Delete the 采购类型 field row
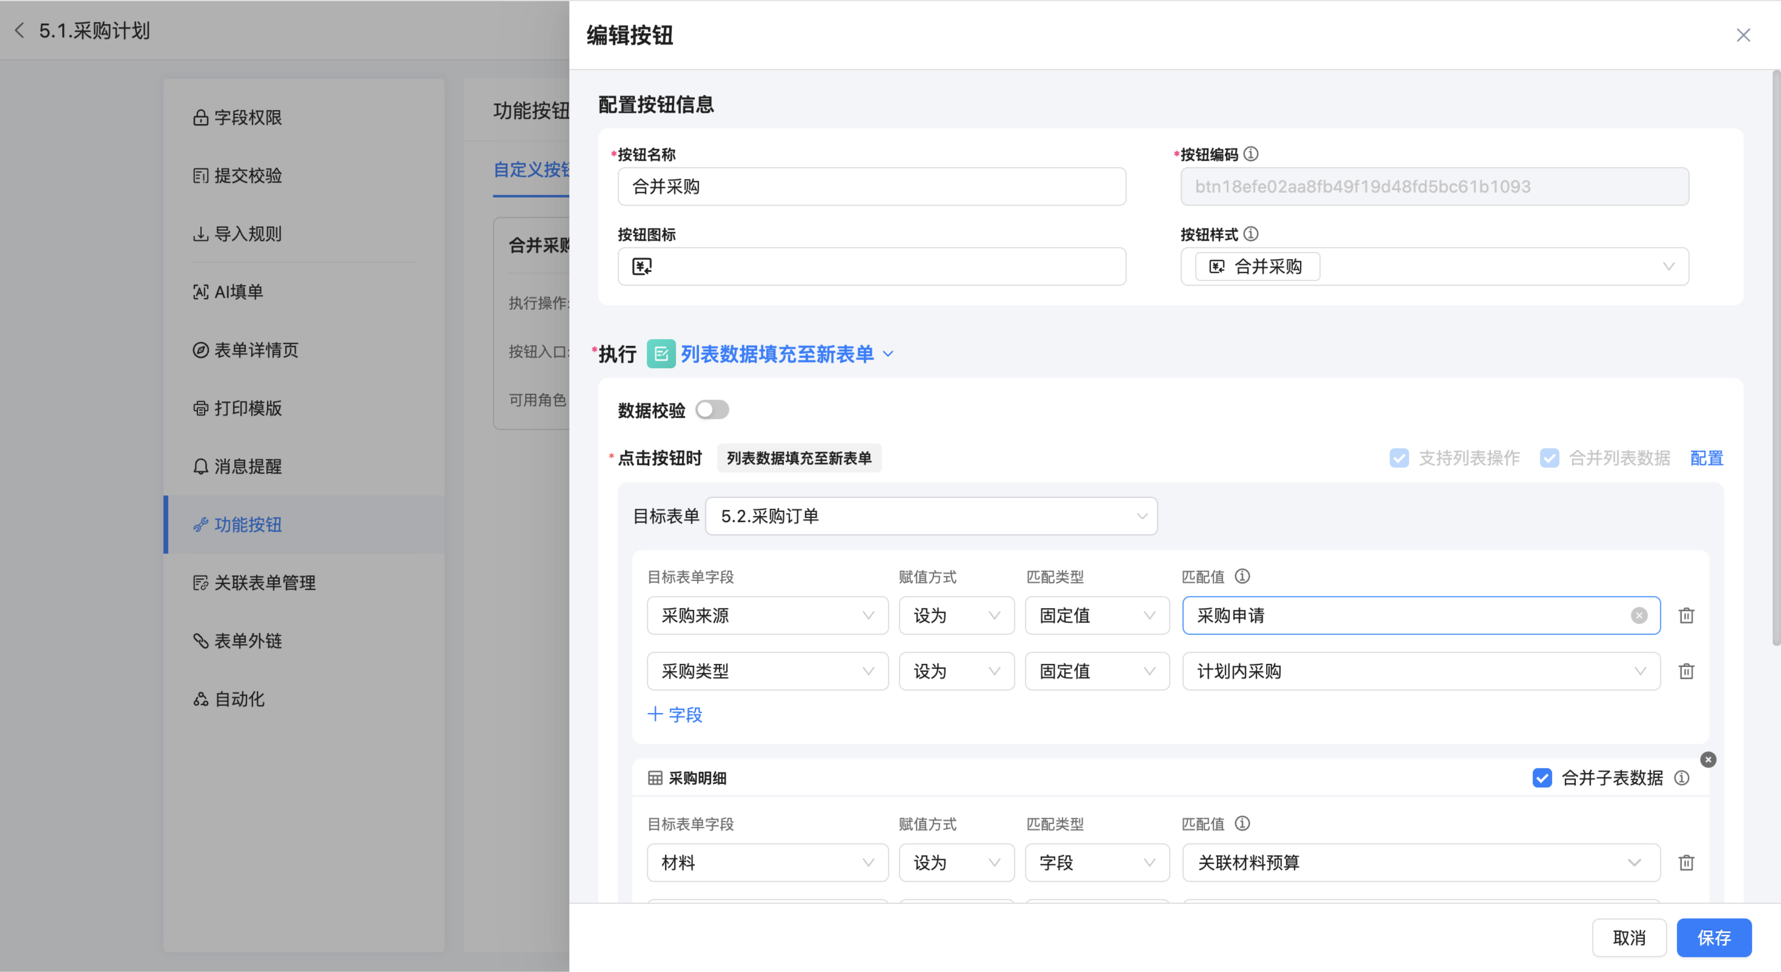This screenshot has height=972, width=1781. (x=1686, y=671)
